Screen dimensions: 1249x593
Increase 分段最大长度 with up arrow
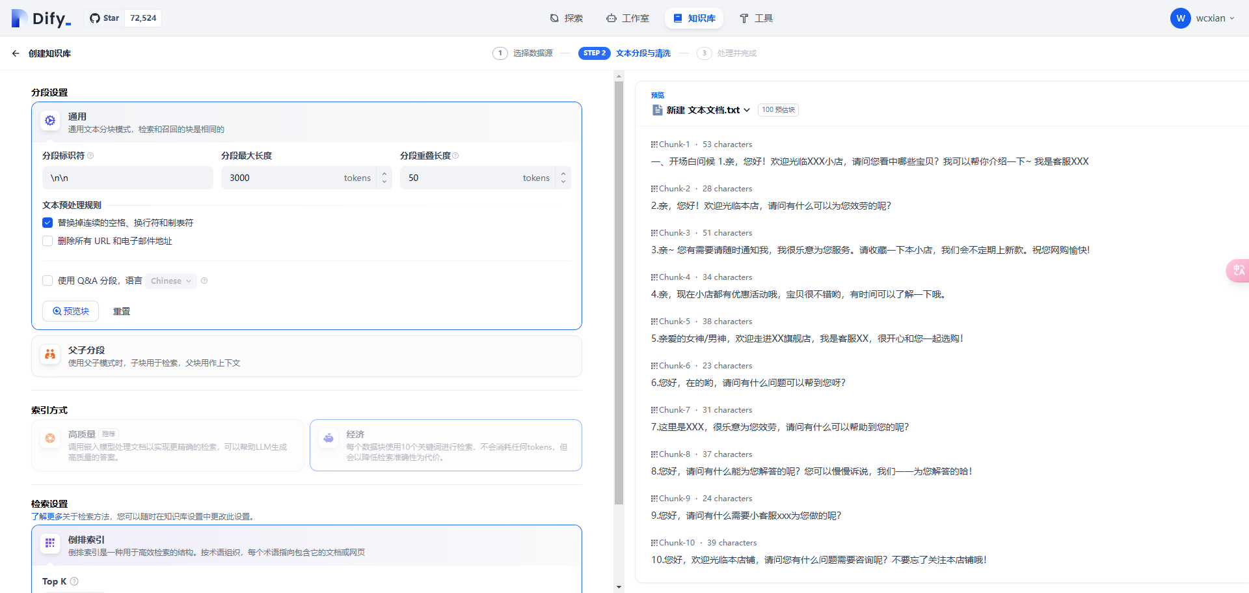(x=384, y=173)
